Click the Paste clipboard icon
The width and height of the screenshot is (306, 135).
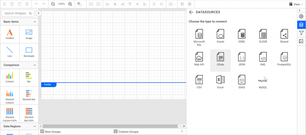coord(19,4)
